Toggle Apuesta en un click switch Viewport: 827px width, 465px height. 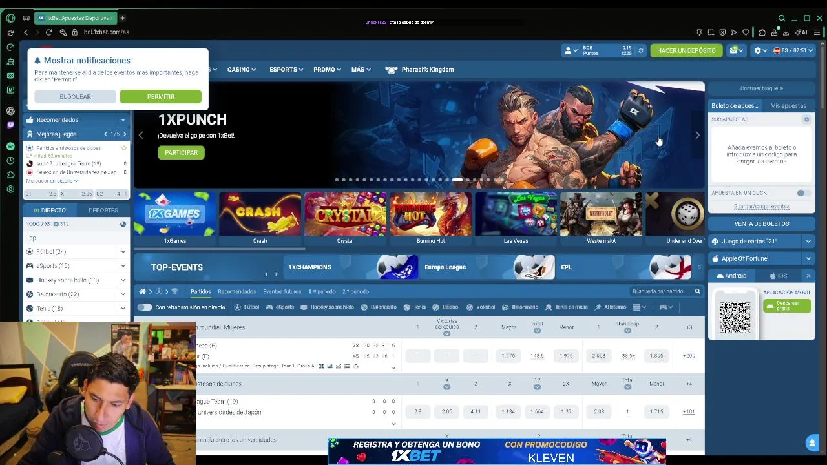click(x=802, y=193)
